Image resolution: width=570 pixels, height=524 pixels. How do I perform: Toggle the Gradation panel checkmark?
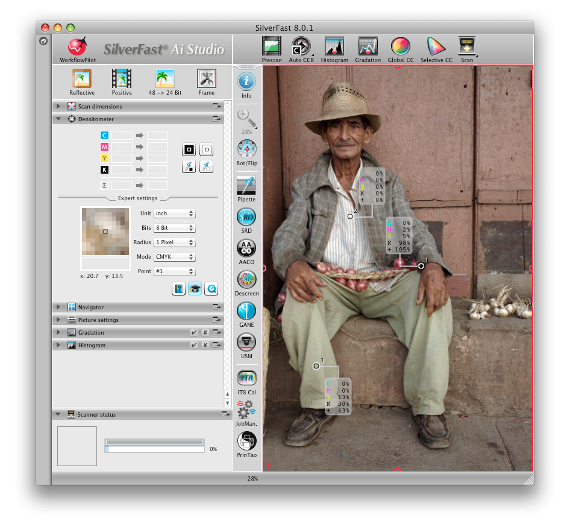(x=193, y=333)
